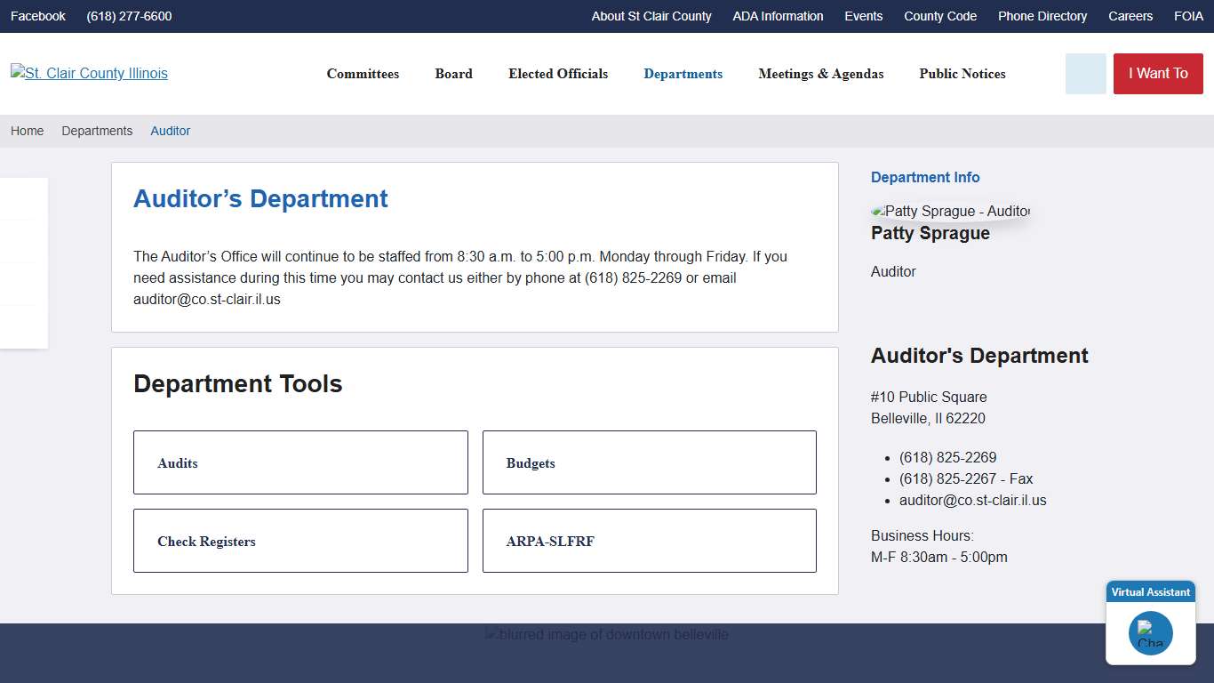Click Patty Sprague auditor photo
Image resolution: width=1214 pixels, height=683 pixels.
[x=950, y=212]
